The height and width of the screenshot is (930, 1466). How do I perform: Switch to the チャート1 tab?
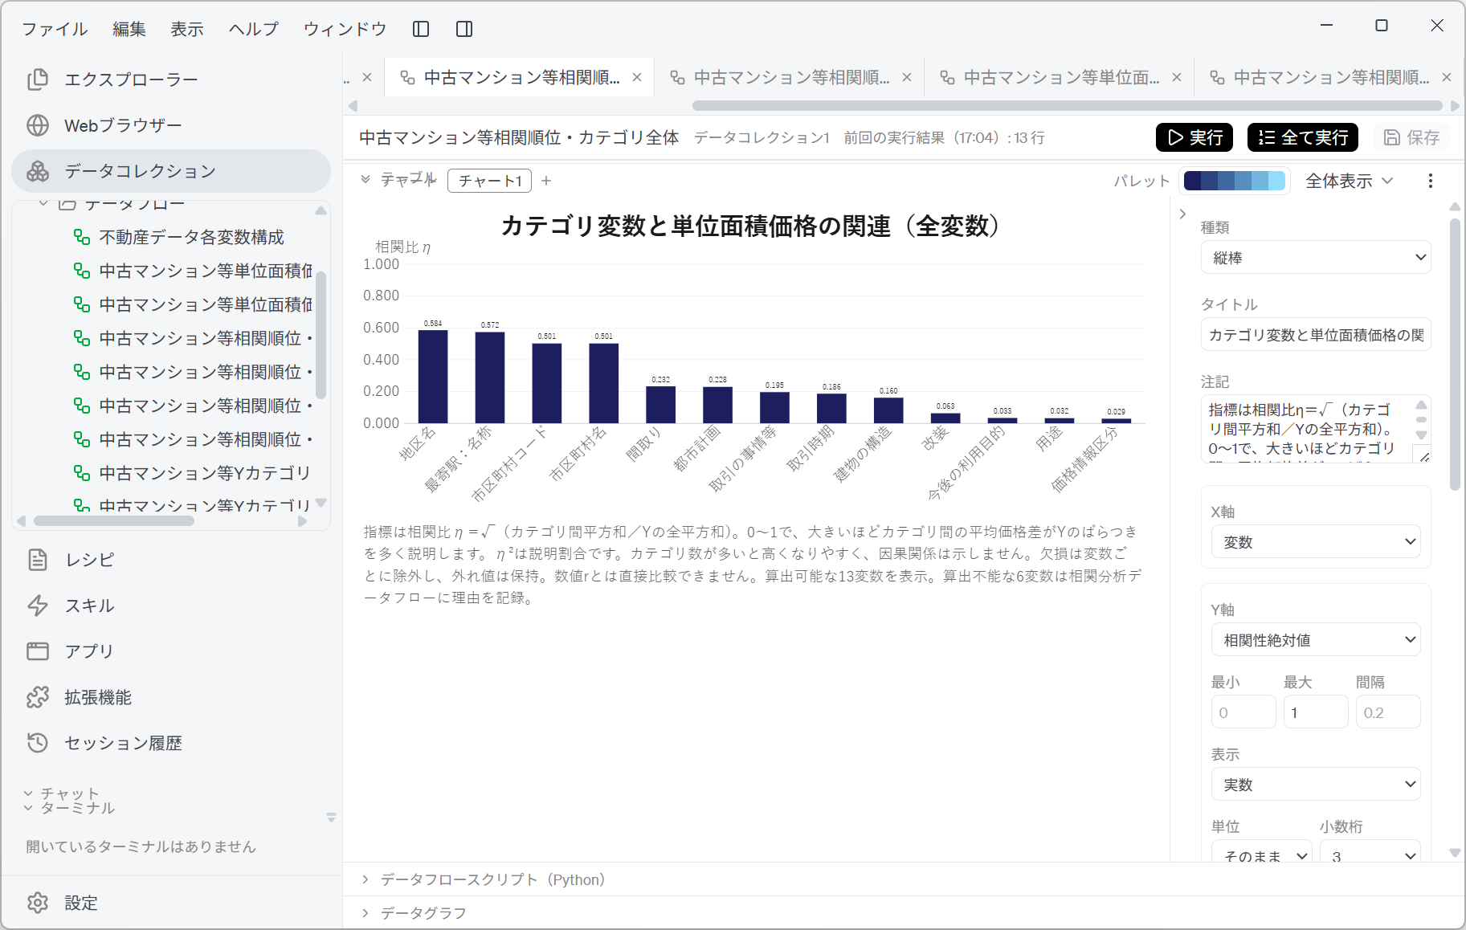(x=491, y=181)
